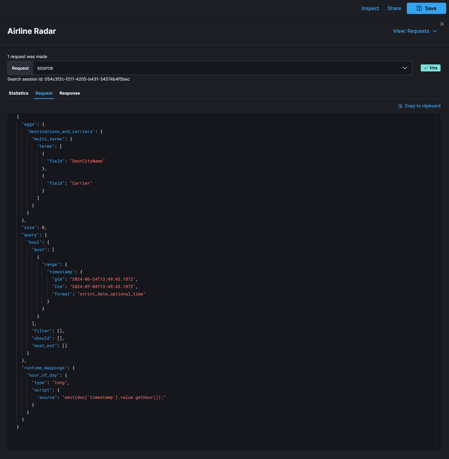
Task: Click the Inspect link in top bar
Action: click(x=370, y=8)
